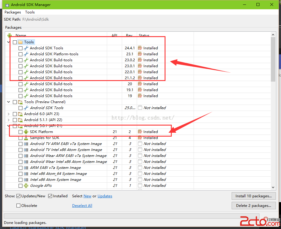
Task: Tick the Android SDK Tools 24.4.1 checkbox
Action: [20, 48]
